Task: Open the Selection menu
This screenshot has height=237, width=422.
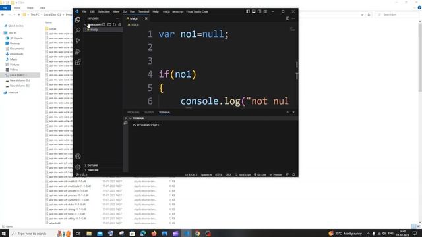Action: (104, 11)
